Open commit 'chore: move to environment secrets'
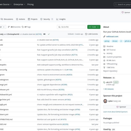 point(52,75)
